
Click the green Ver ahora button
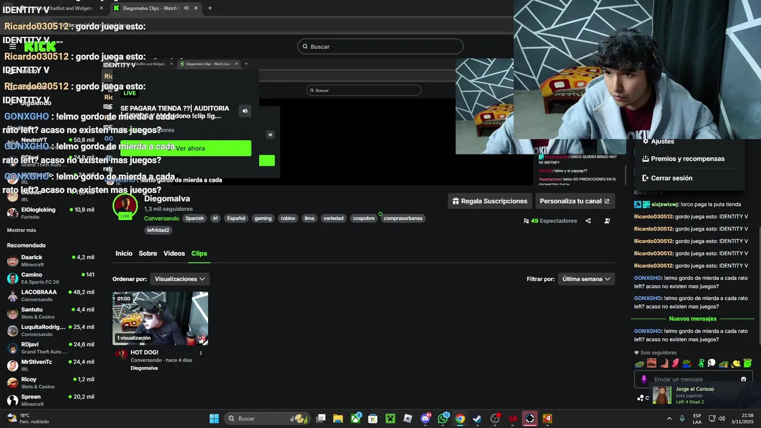pos(185,148)
